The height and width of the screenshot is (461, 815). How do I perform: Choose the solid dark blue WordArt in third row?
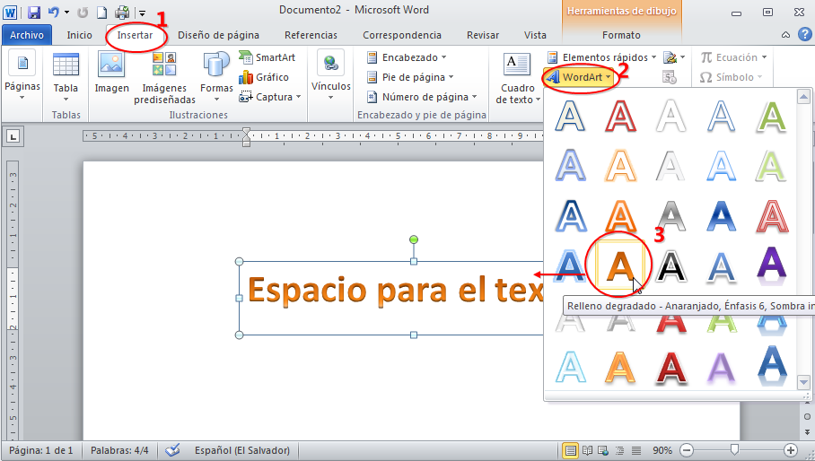(x=721, y=216)
